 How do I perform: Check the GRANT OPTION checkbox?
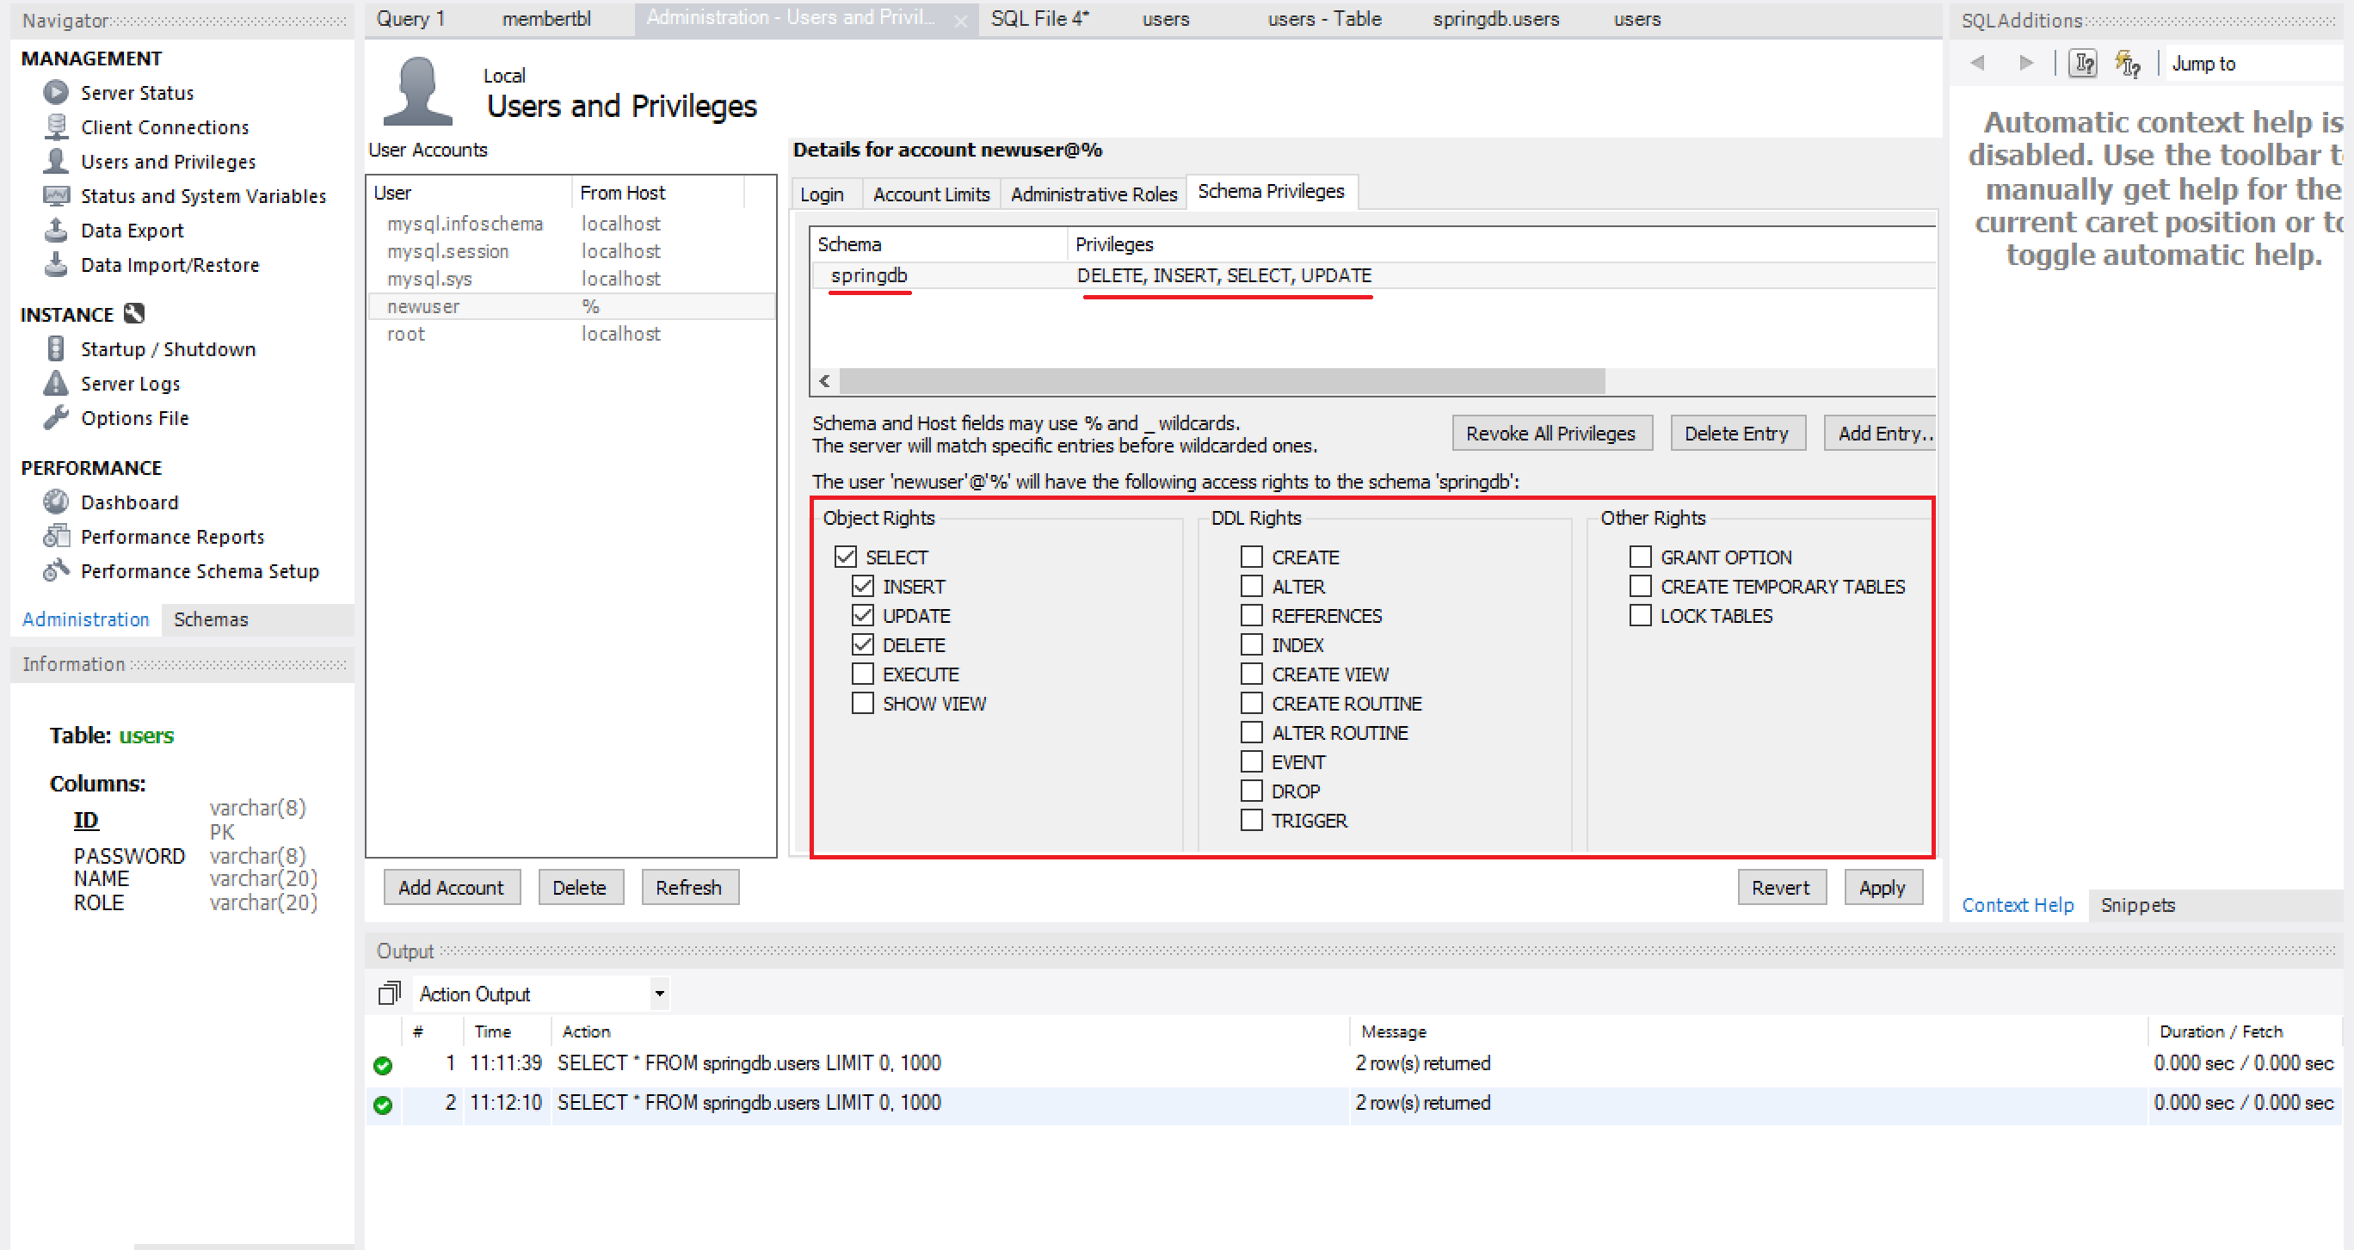pyautogui.click(x=1640, y=557)
